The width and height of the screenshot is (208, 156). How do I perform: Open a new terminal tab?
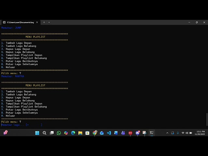coord(44,22)
